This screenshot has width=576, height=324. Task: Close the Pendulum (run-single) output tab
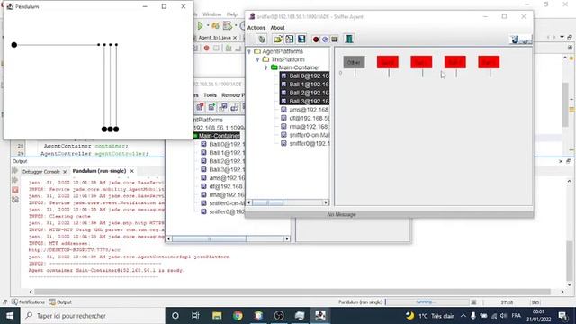click(132, 171)
